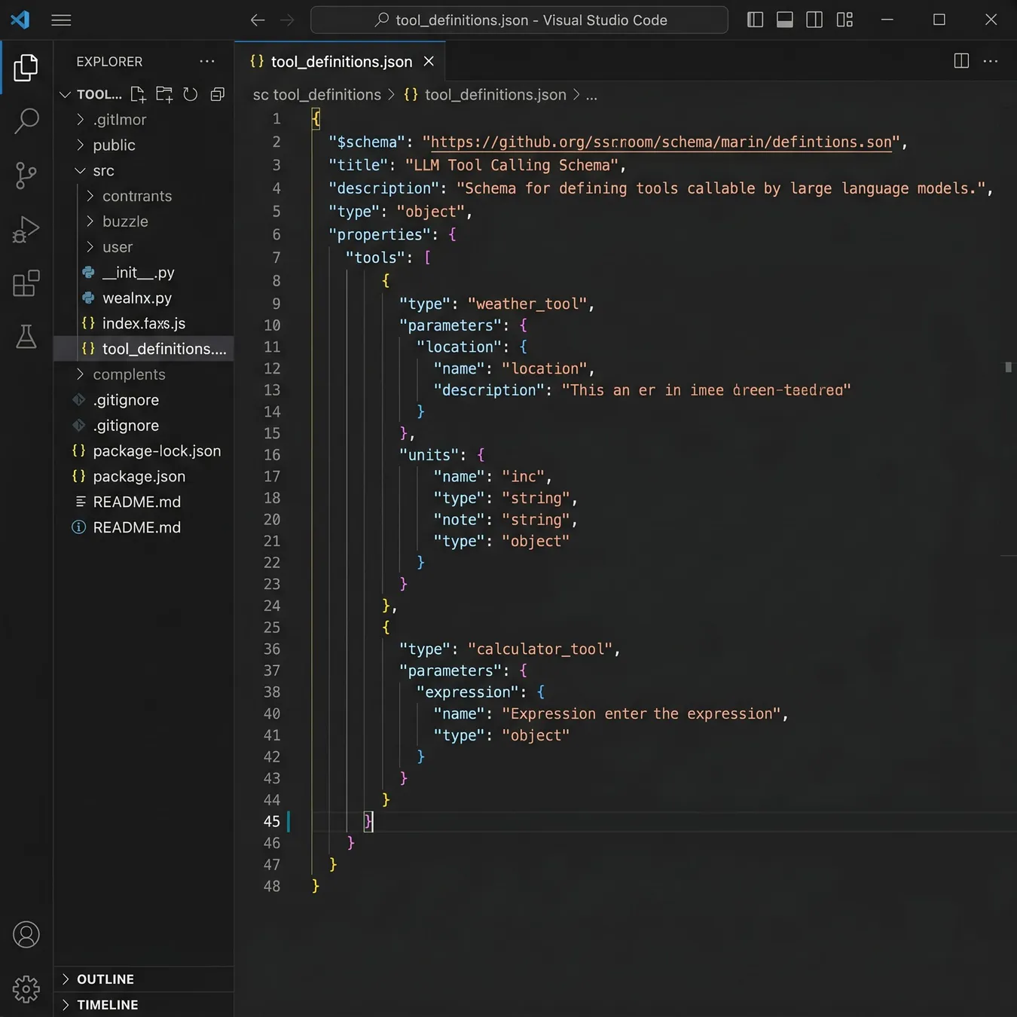Split the editor to the right

point(961,61)
